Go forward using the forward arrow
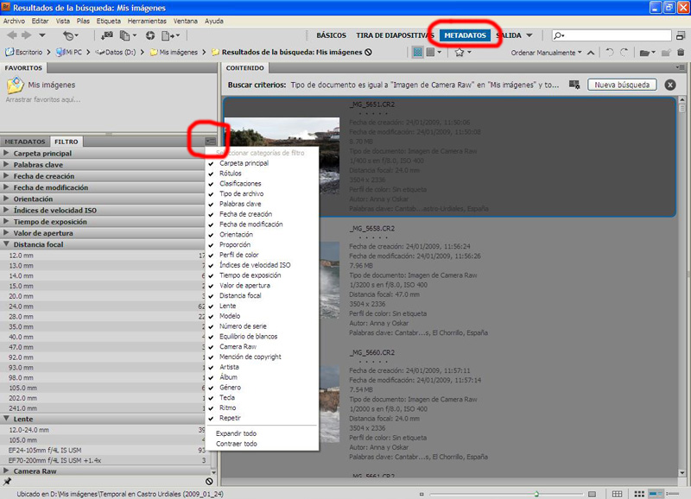 [27, 35]
